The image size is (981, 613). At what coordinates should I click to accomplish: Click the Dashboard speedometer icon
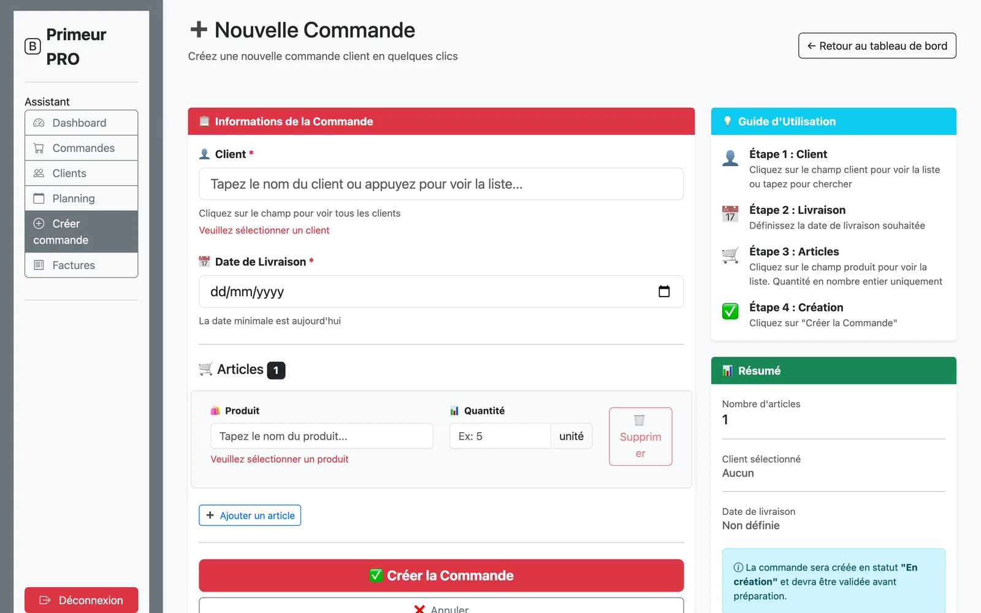click(x=39, y=123)
